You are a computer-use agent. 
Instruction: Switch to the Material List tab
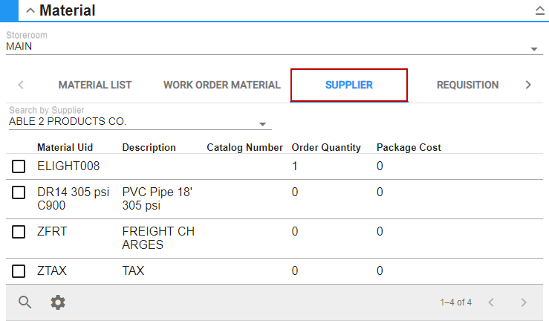(x=95, y=85)
